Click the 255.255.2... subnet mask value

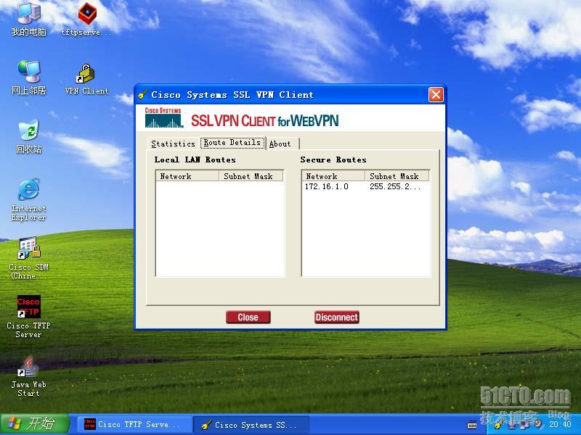point(395,186)
